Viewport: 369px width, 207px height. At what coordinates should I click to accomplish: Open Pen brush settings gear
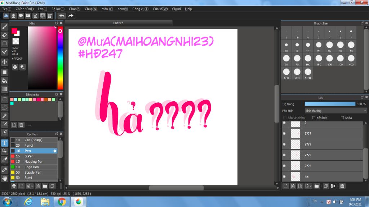click(55, 151)
